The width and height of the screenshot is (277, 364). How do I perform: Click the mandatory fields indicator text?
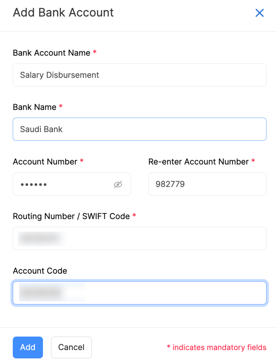[217, 347]
